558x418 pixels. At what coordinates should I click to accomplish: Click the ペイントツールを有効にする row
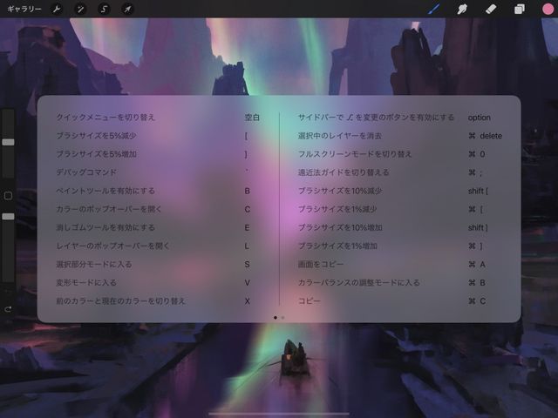click(159, 191)
